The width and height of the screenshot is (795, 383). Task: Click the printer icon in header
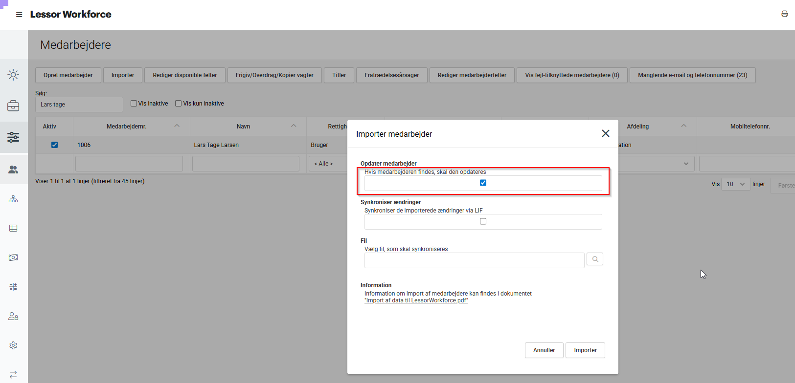point(784,14)
